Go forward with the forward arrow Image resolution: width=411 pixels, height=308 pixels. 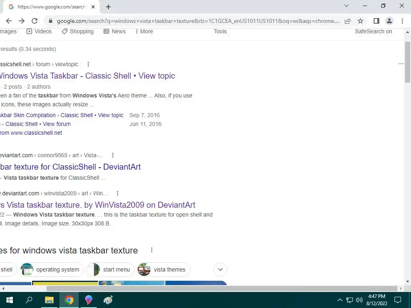pos(22,21)
